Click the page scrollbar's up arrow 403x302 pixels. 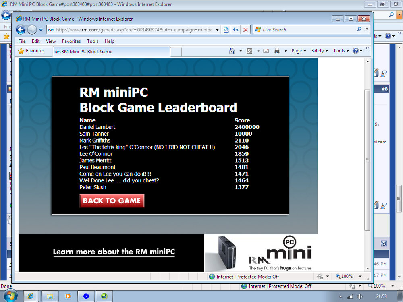click(x=367, y=61)
